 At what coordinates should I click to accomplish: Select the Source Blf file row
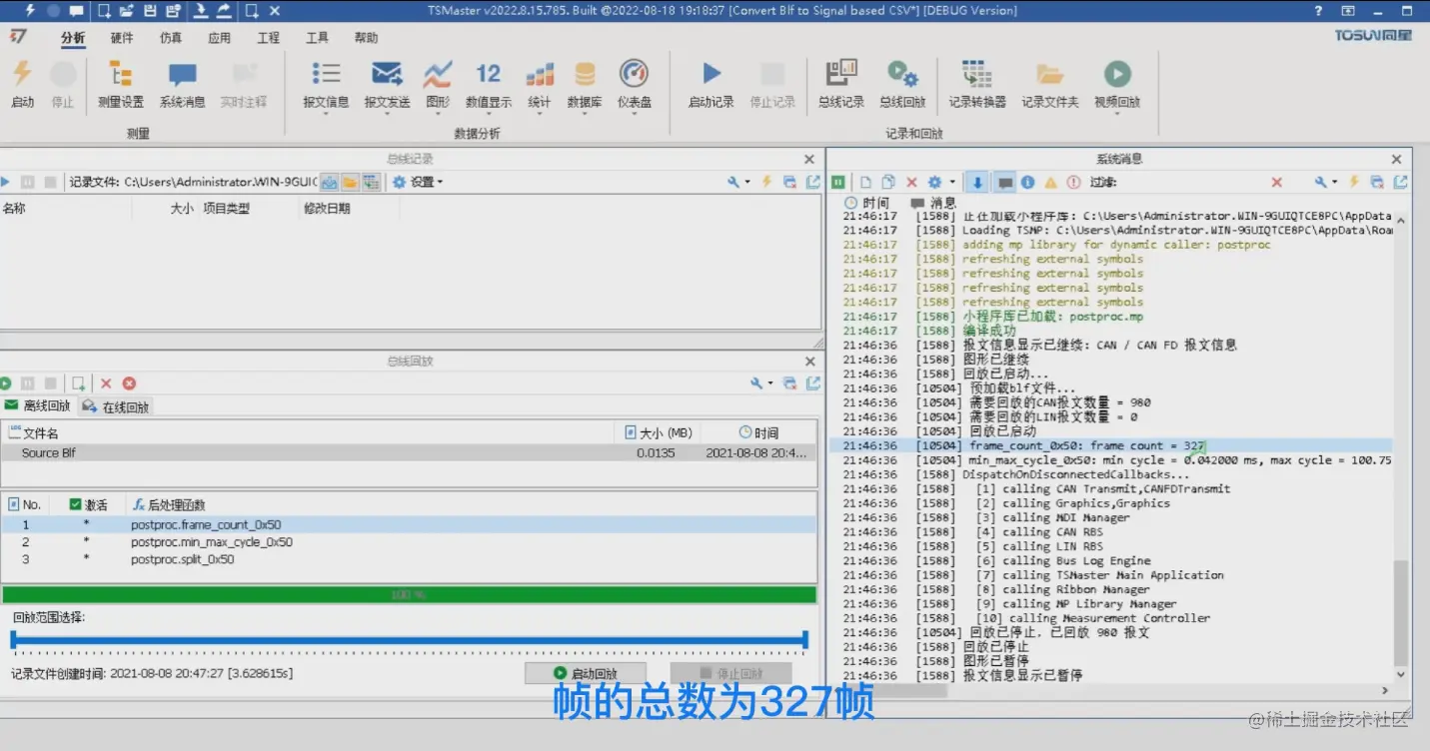point(409,452)
